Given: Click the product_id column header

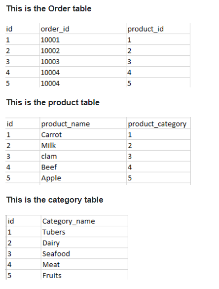Looking at the screenshot, I should [158, 29].
